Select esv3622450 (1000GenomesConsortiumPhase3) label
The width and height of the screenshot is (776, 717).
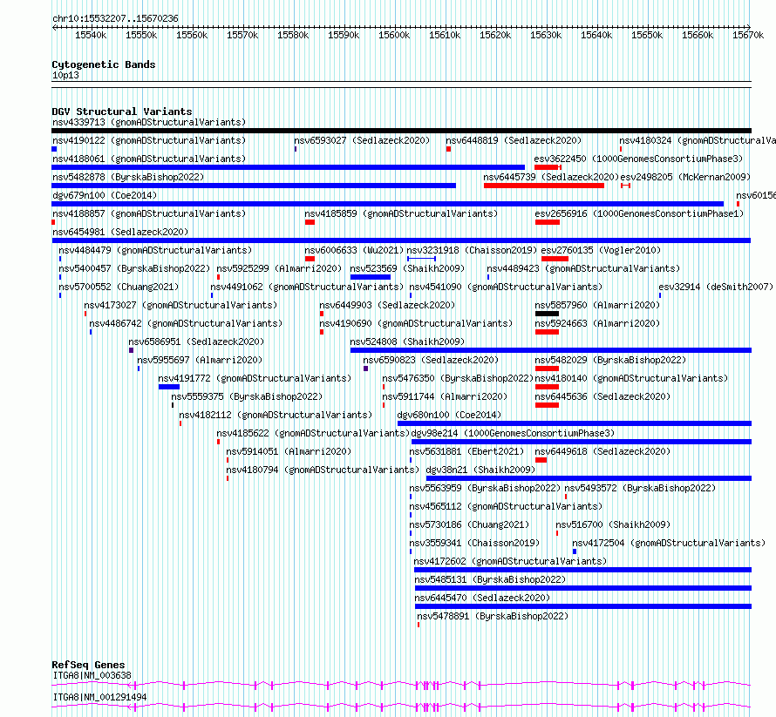[x=638, y=159]
